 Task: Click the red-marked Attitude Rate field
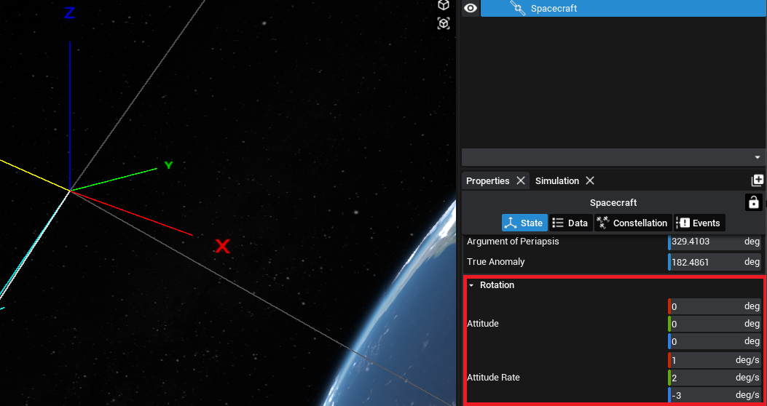point(703,360)
